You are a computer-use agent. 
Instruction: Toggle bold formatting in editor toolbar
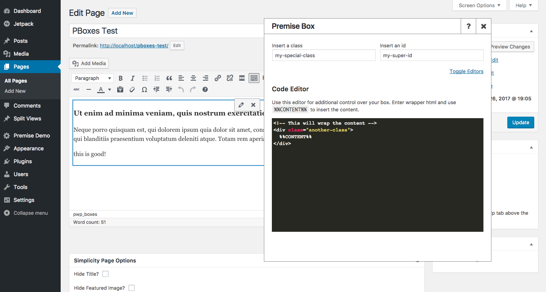tap(121, 78)
